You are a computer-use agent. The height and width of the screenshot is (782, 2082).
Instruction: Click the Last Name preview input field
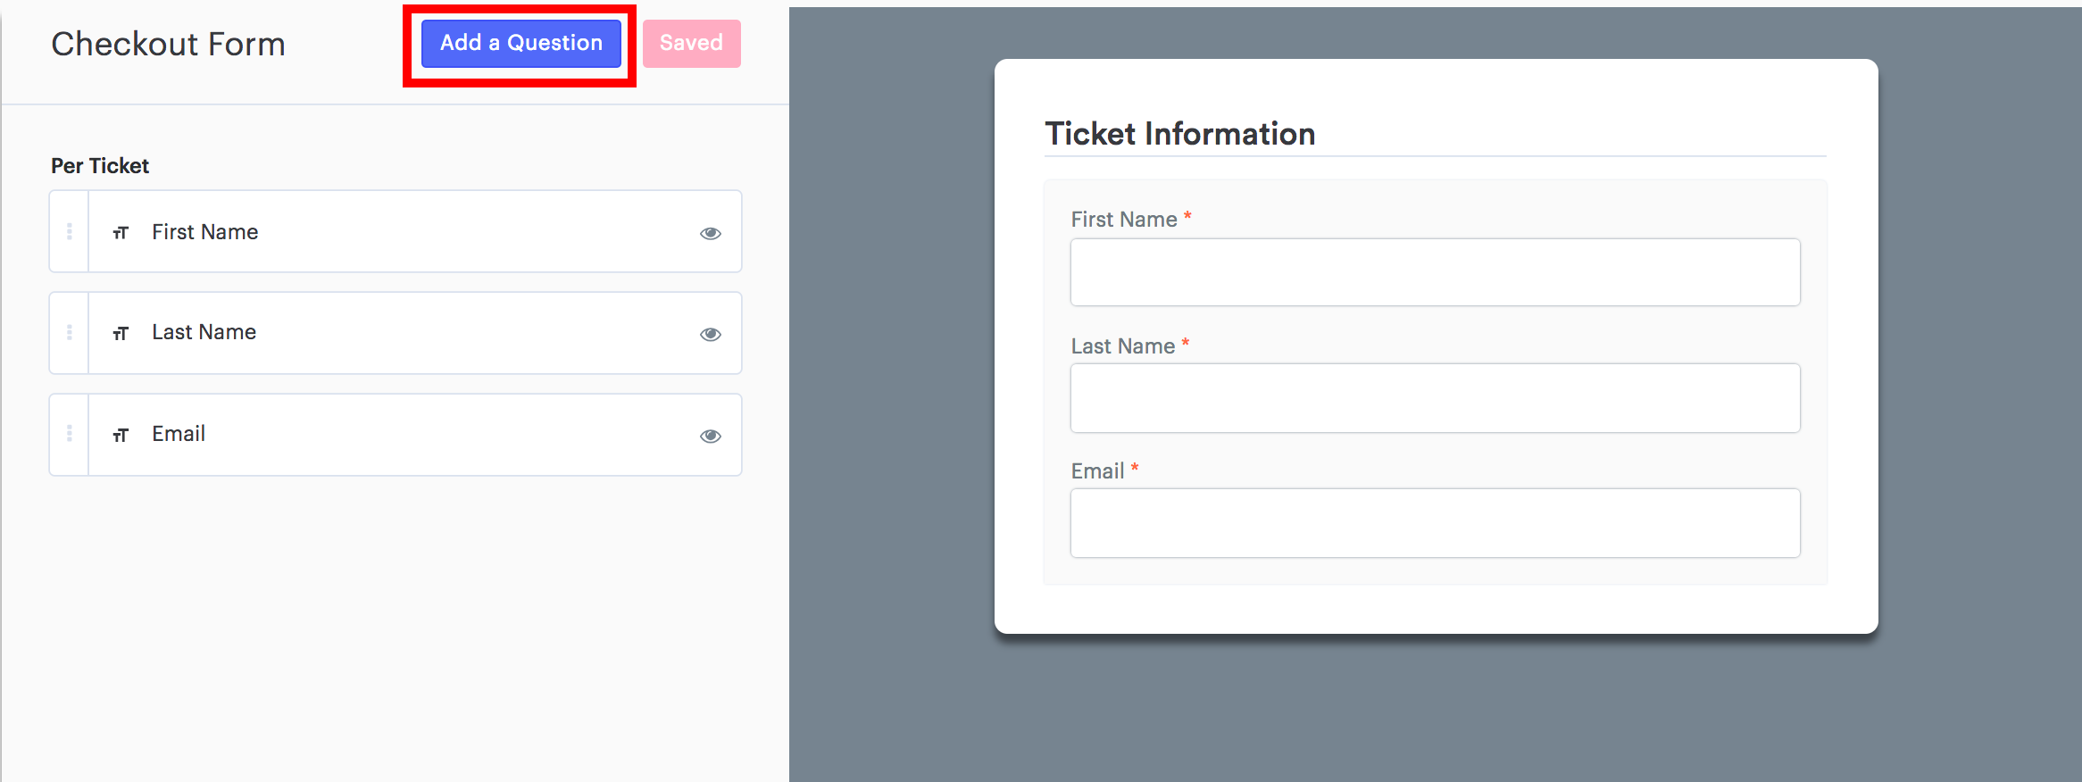click(1436, 398)
